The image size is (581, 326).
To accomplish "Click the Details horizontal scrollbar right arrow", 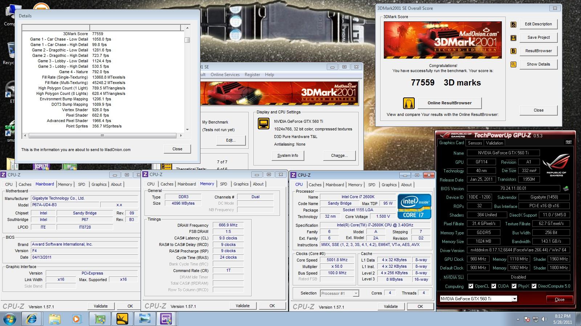I will [181, 135].
